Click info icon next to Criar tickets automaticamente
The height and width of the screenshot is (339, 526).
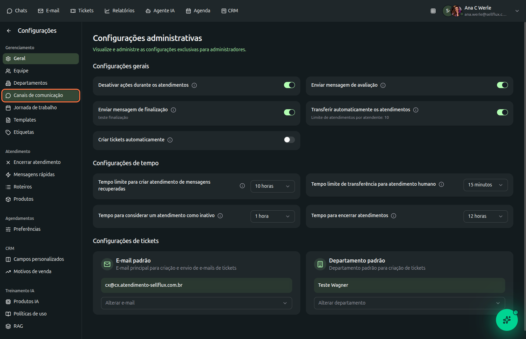pos(170,140)
